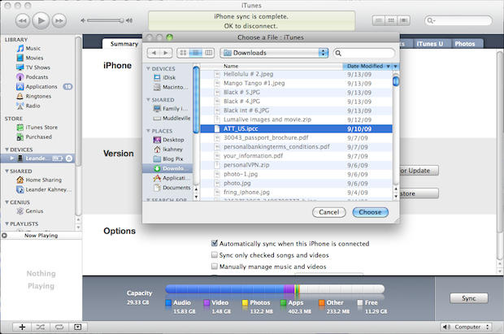Open the Music library in sidebar
504x334 pixels.
tap(33, 49)
